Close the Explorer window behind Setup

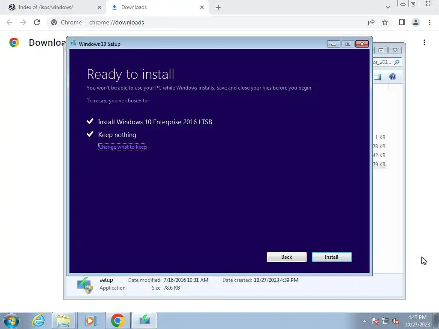[395, 51]
